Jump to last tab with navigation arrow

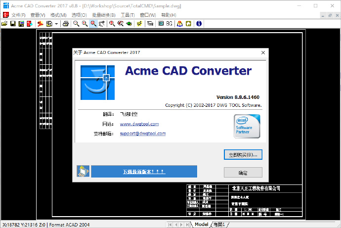tap(187, 225)
